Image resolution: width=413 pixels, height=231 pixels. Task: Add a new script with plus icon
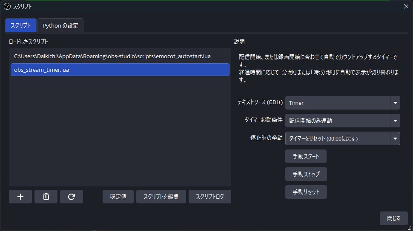[x=20, y=197]
